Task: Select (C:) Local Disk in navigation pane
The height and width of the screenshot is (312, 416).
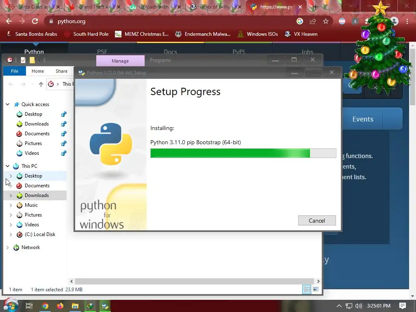Action: tap(40, 234)
